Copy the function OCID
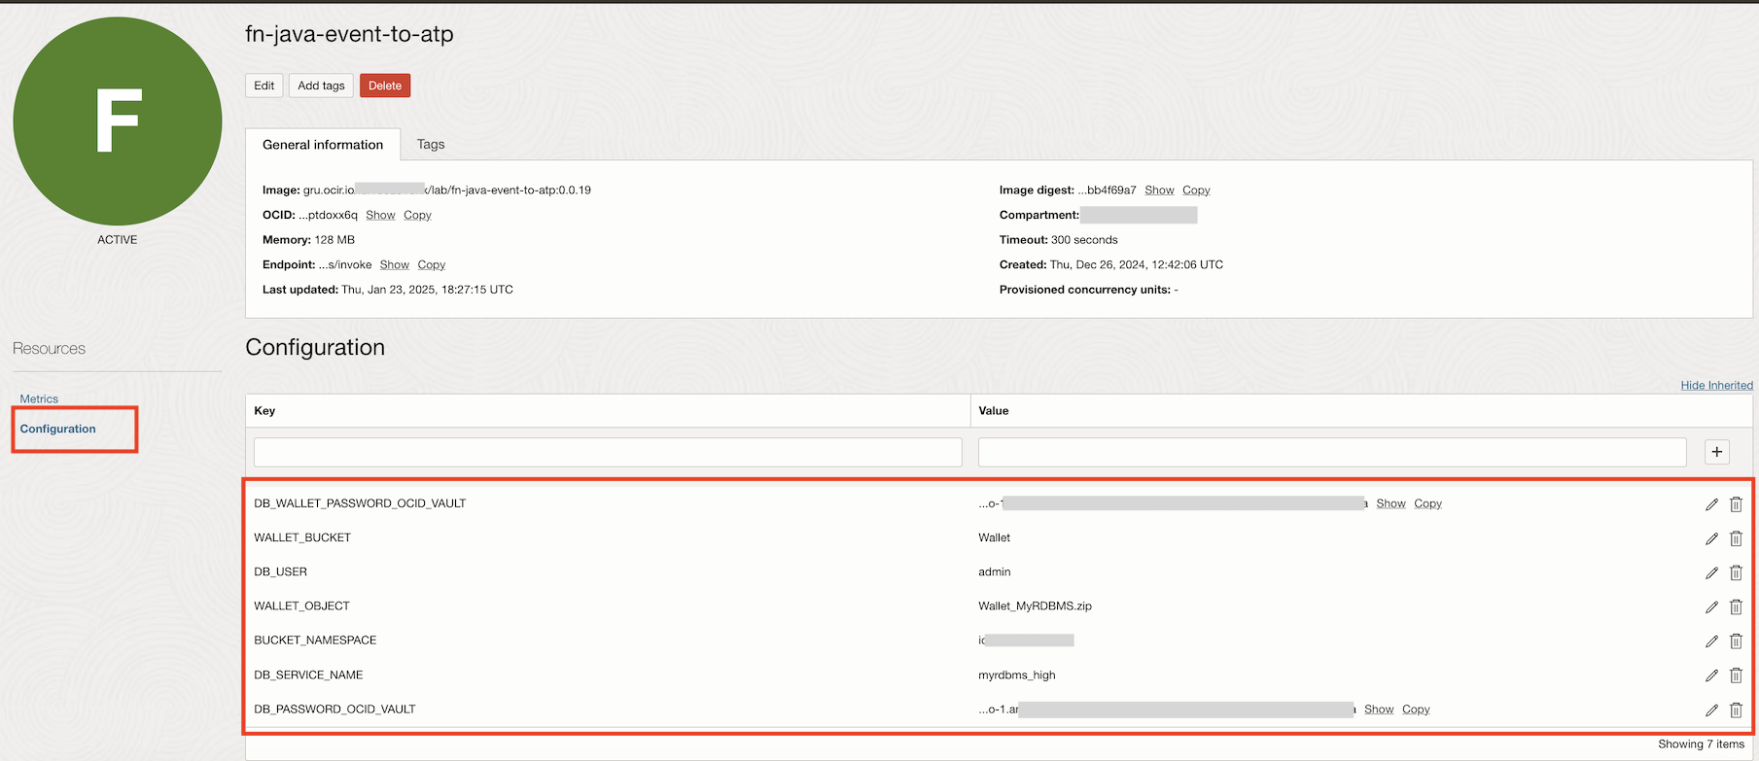 click(x=417, y=216)
